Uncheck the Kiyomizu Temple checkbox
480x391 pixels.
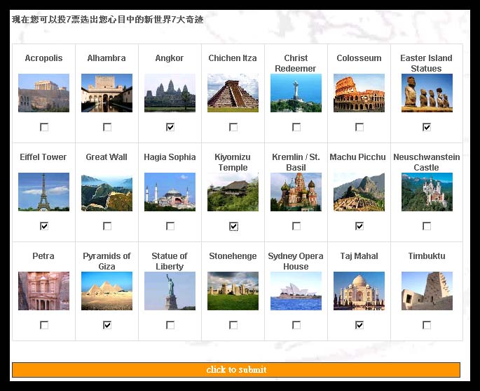233,226
